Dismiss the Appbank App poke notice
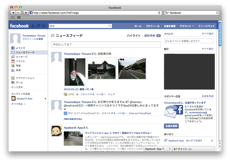230x163 pixels. pos(212,141)
